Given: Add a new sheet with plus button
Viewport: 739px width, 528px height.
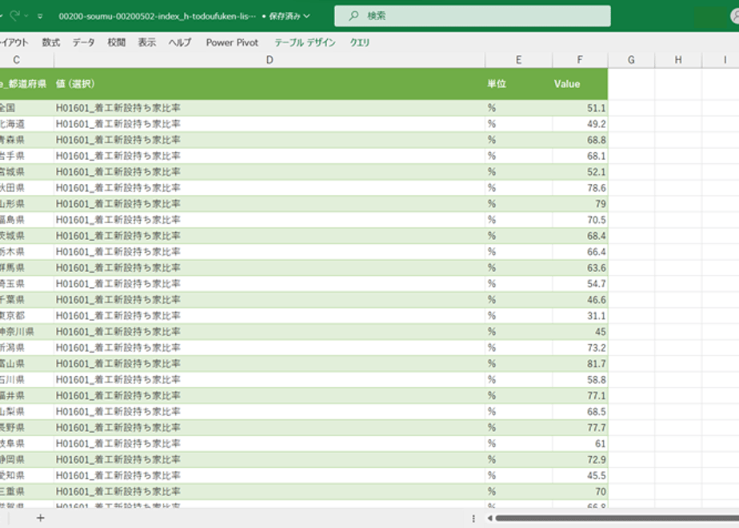Looking at the screenshot, I should (41, 518).
